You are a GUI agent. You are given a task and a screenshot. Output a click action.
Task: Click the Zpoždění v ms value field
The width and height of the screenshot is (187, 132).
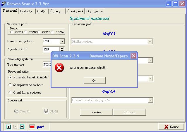[x=51, y=49]
